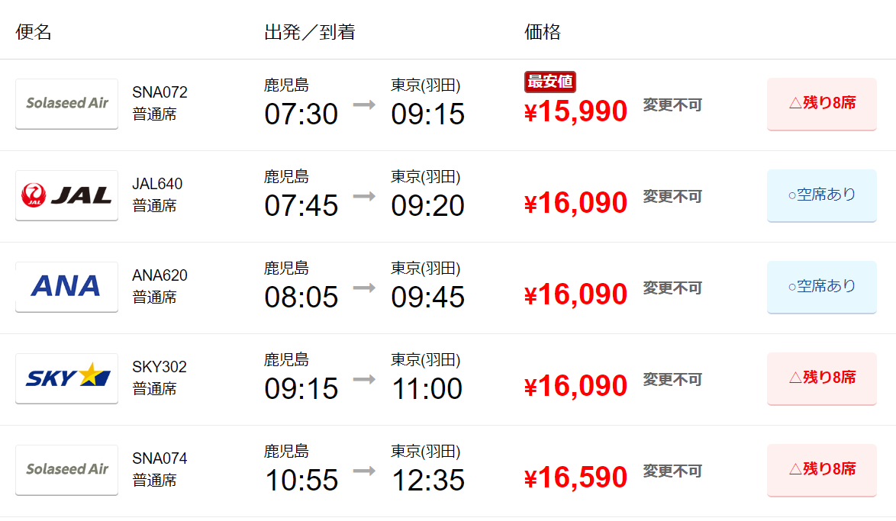Click the 出発/到着 column header

pyautogui.click(x=310, y=32)
